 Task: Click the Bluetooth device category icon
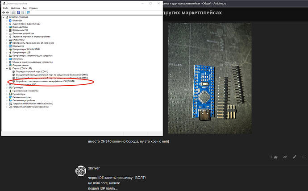click(11, 21)
